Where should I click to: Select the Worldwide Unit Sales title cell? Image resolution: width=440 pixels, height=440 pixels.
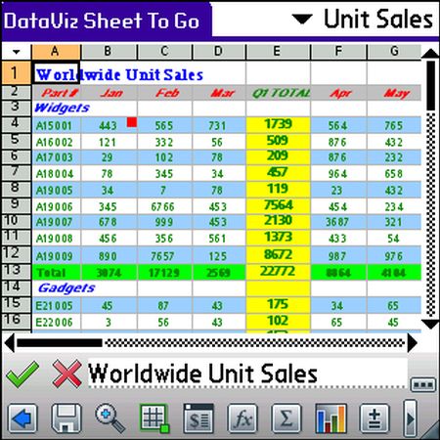56,73
